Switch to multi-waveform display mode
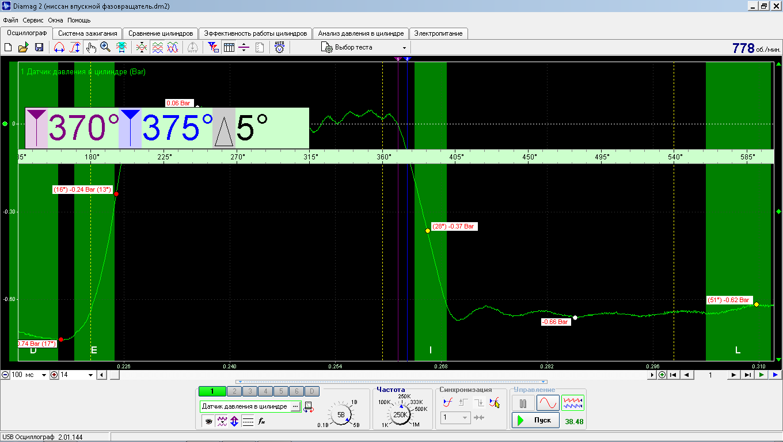The image size is (783, 442). click(573, 403)
